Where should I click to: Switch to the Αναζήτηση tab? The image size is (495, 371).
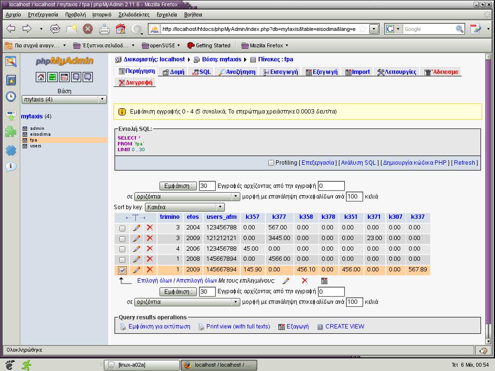pyautogui.click(x=237, y=72)
